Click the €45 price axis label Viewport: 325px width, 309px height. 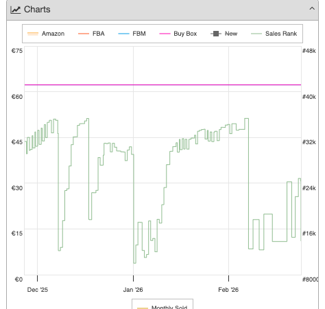pos(17,142)
